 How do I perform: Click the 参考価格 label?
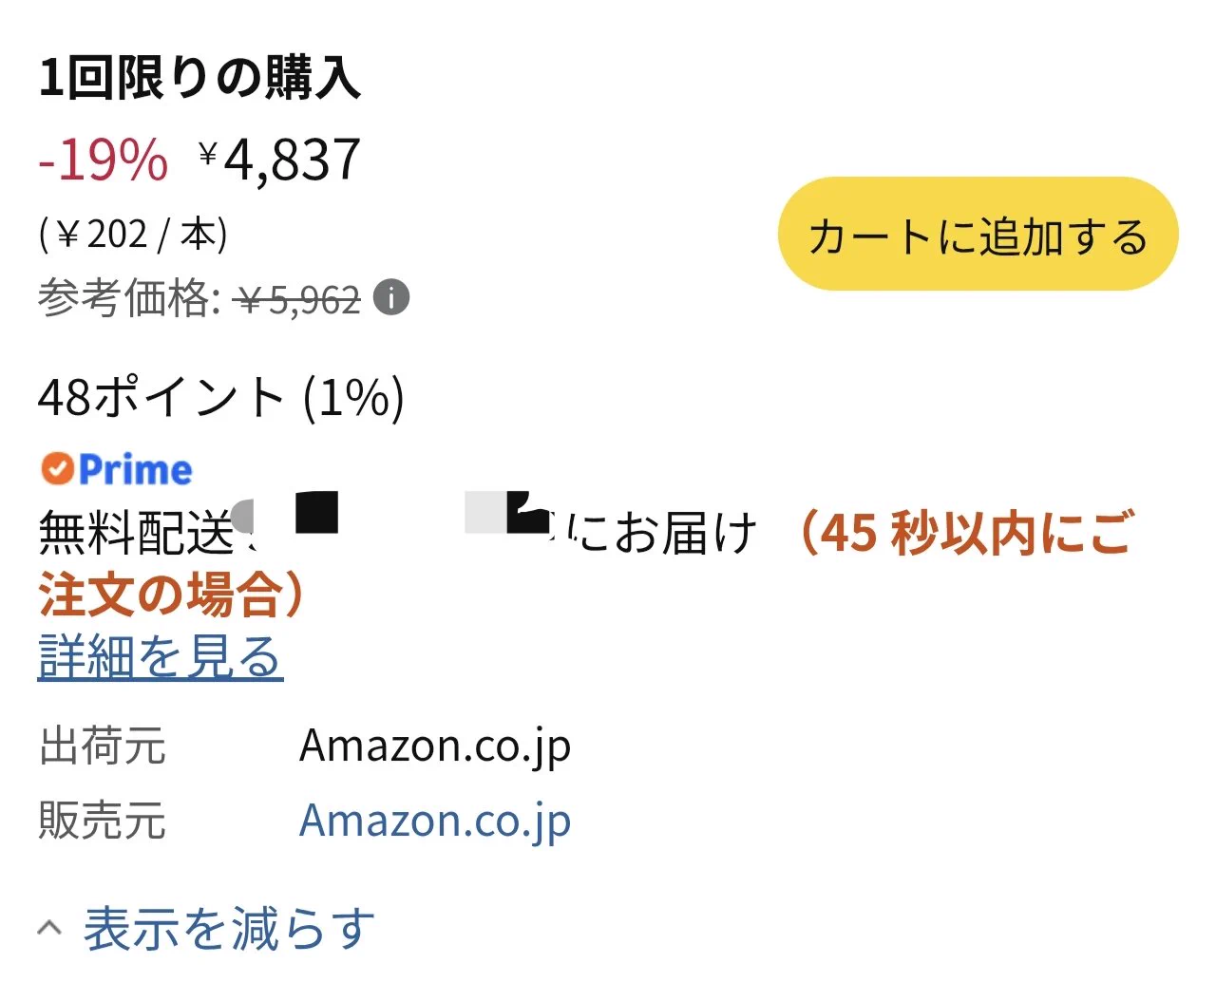click(x=129, y=299)
